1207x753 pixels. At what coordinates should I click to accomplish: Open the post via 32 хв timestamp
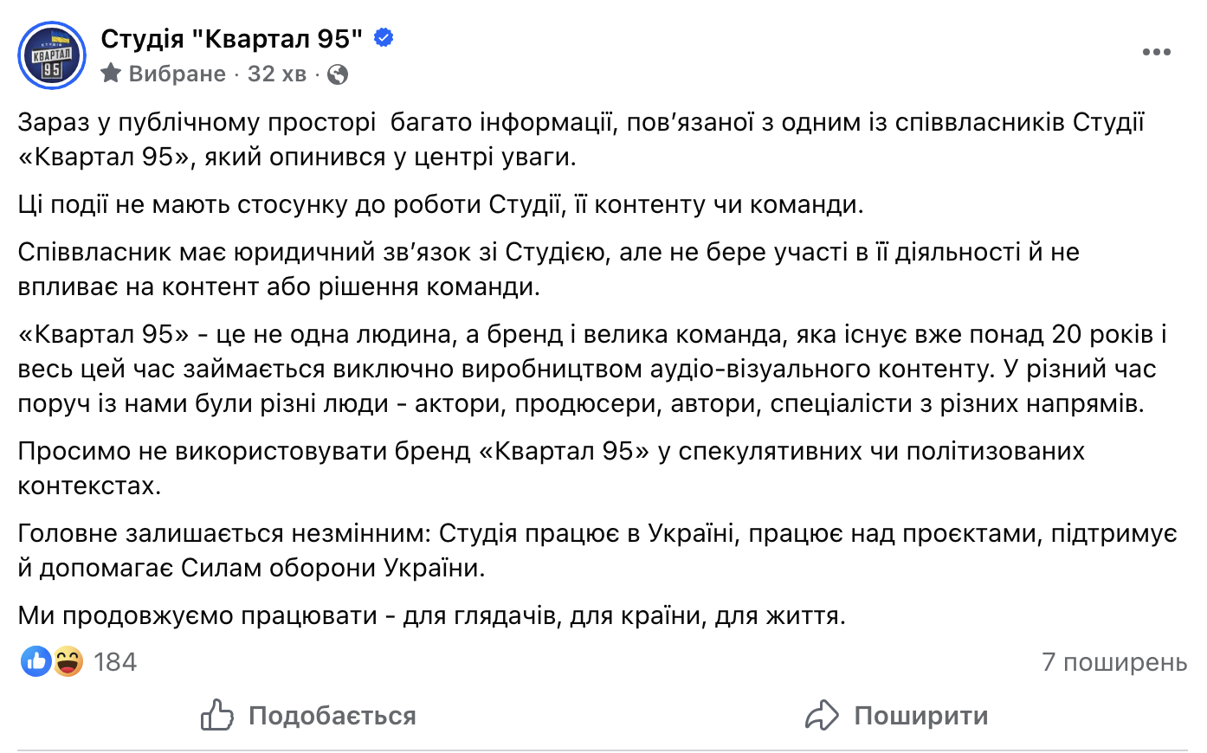(x=277, y=74)
